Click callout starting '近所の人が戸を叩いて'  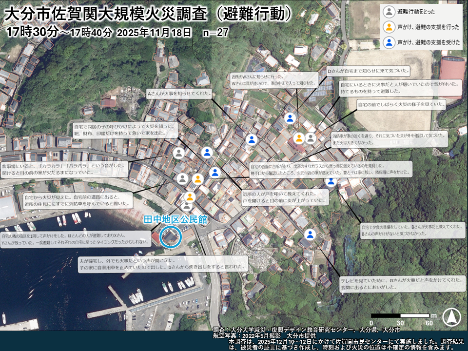coord(285,196)
